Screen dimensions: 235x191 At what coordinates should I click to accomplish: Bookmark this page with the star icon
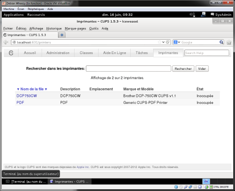[x=159, y=42]
